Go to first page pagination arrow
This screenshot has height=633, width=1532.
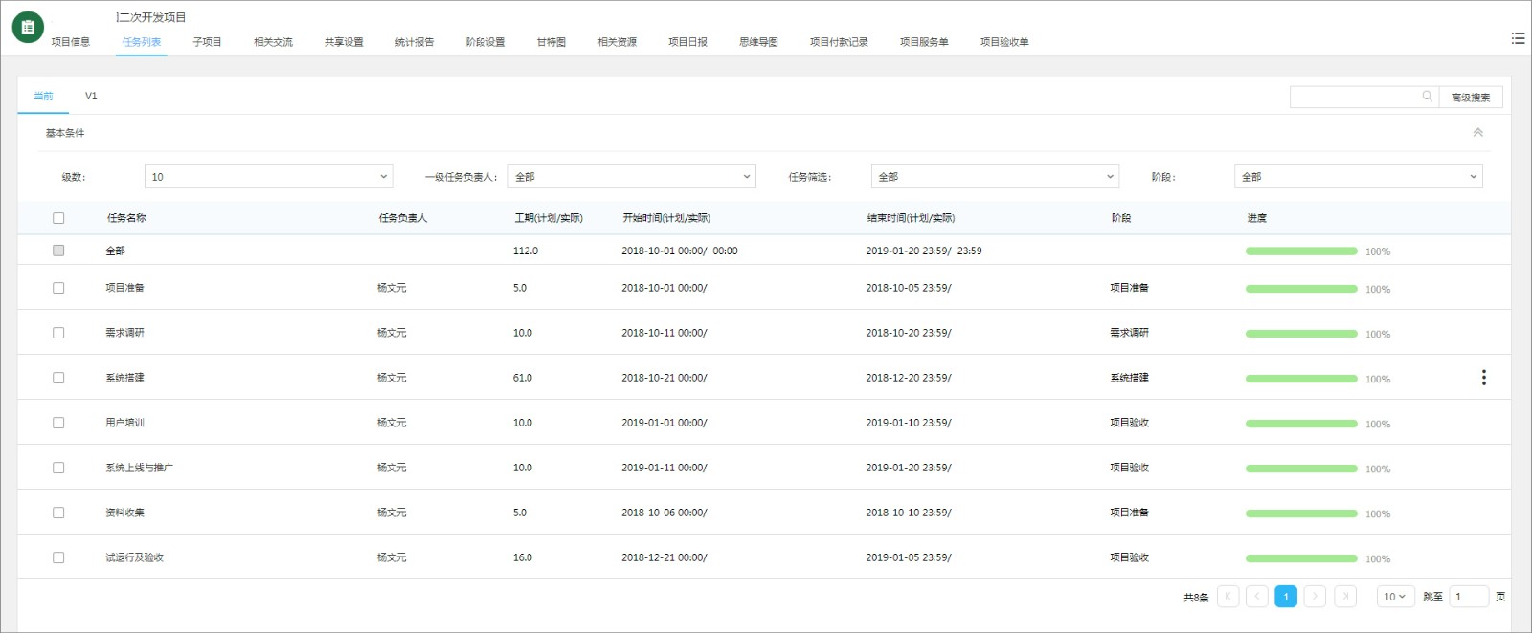[1228, 597]
